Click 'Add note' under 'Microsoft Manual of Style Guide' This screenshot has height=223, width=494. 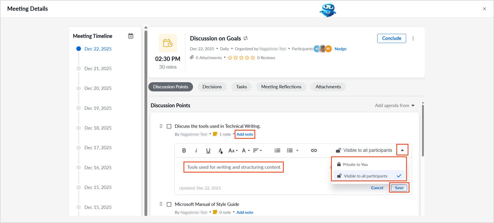point(245,212)
